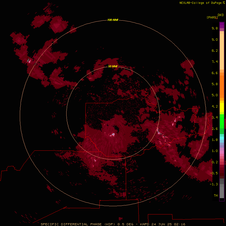
Task: Click the orange segment of color bar
Action: [x=222, y=86]
